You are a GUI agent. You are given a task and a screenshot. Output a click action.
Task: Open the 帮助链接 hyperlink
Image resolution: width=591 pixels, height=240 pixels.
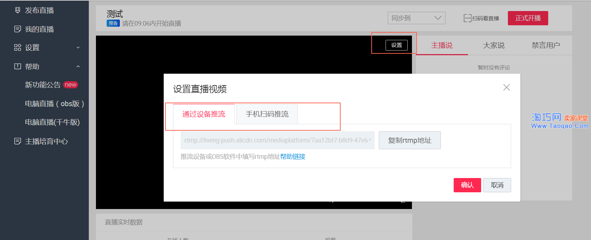click(292, 157)
